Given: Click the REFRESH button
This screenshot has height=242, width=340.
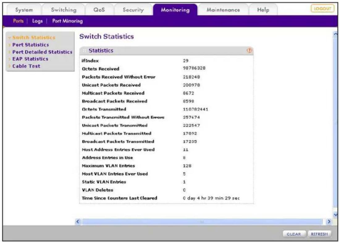Looking at the screenshot, I should coord(319,234).
